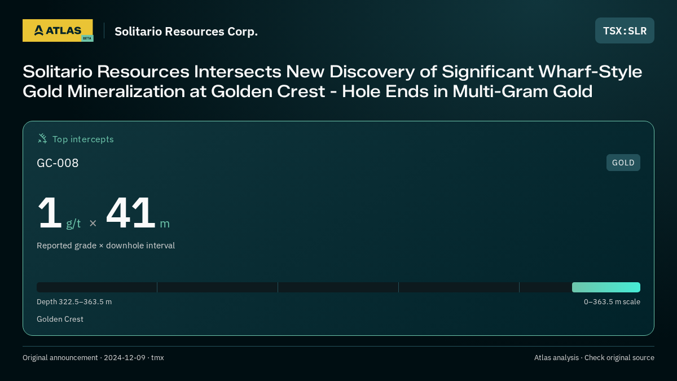Select the TSX:SLR ticker badge

pos(625,30)
